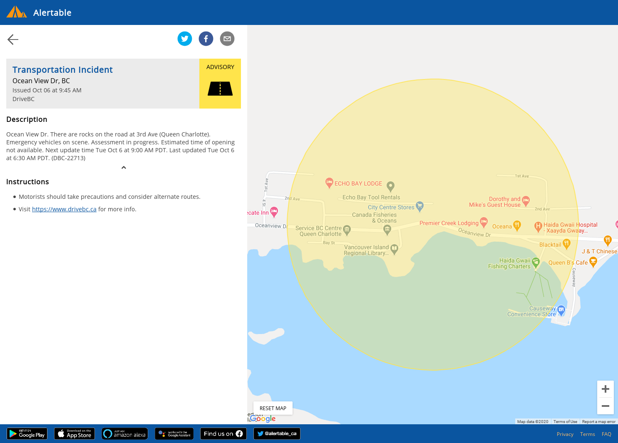The height and width of the screenshot is (443, 618).
Task: Click Queen B's Cafe pin
Action: click(x=593, y=261)
